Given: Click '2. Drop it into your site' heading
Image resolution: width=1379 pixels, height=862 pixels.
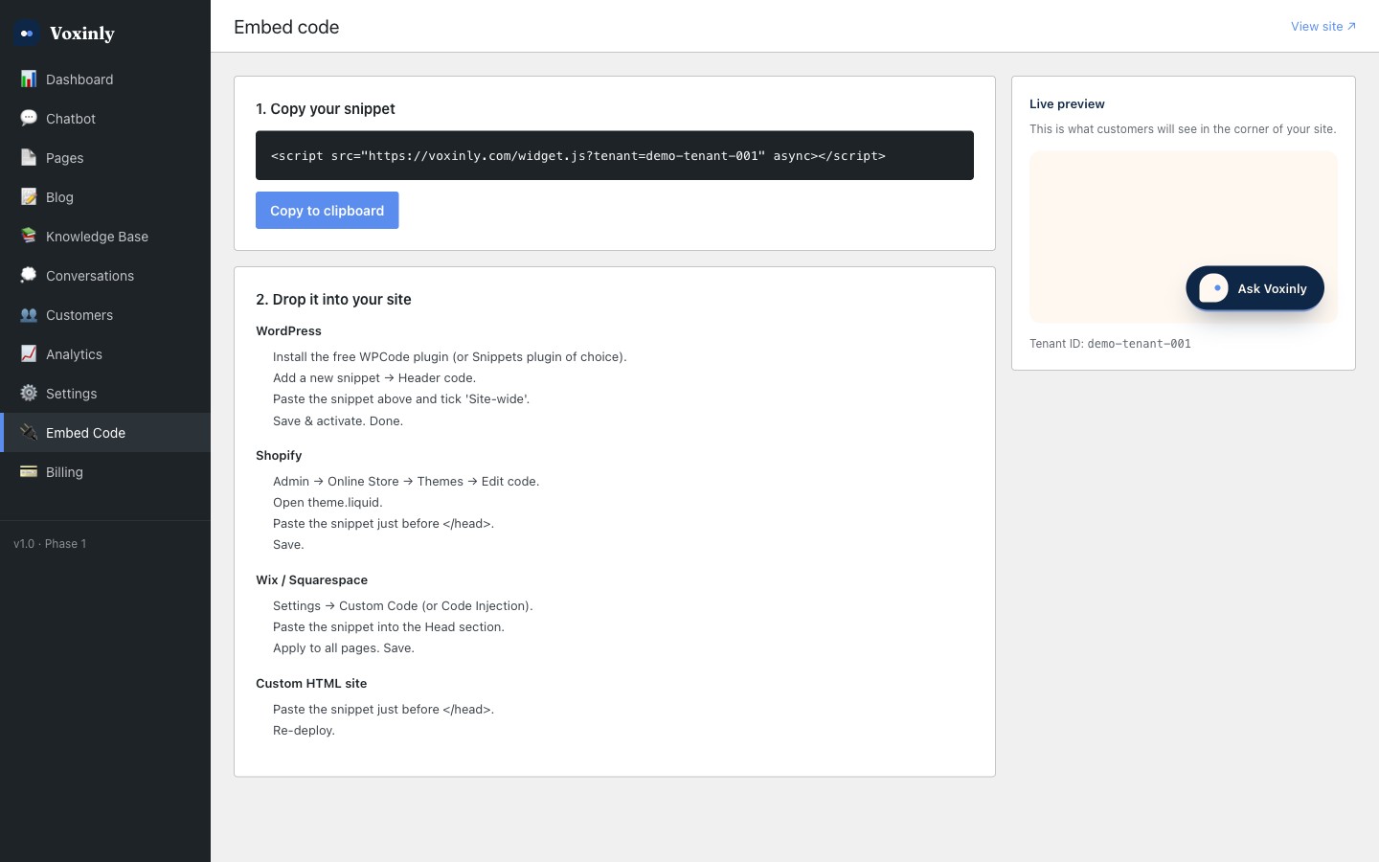Looking at the screenshot, I should click(x=333, y=300).
